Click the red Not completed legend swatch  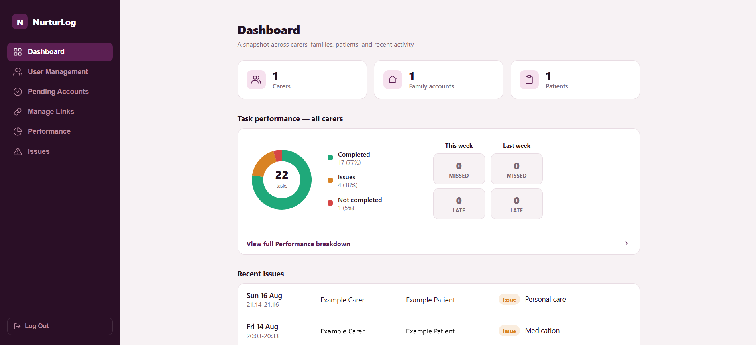point(330,203)
